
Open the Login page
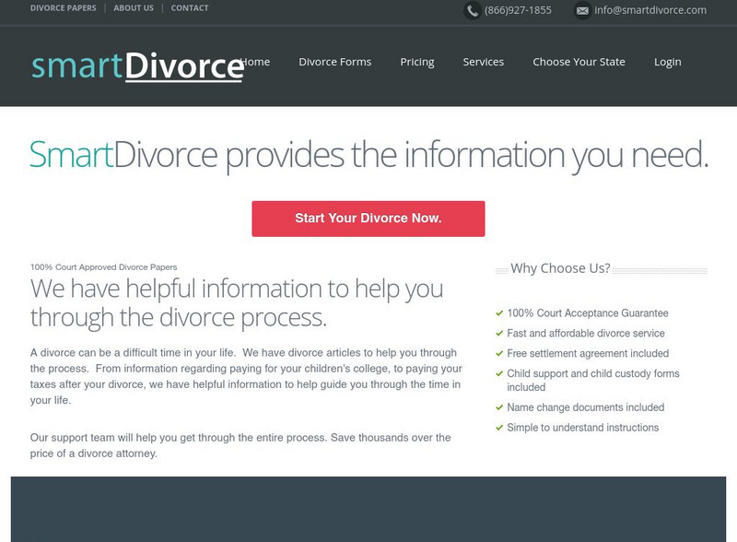pos(668,62)
